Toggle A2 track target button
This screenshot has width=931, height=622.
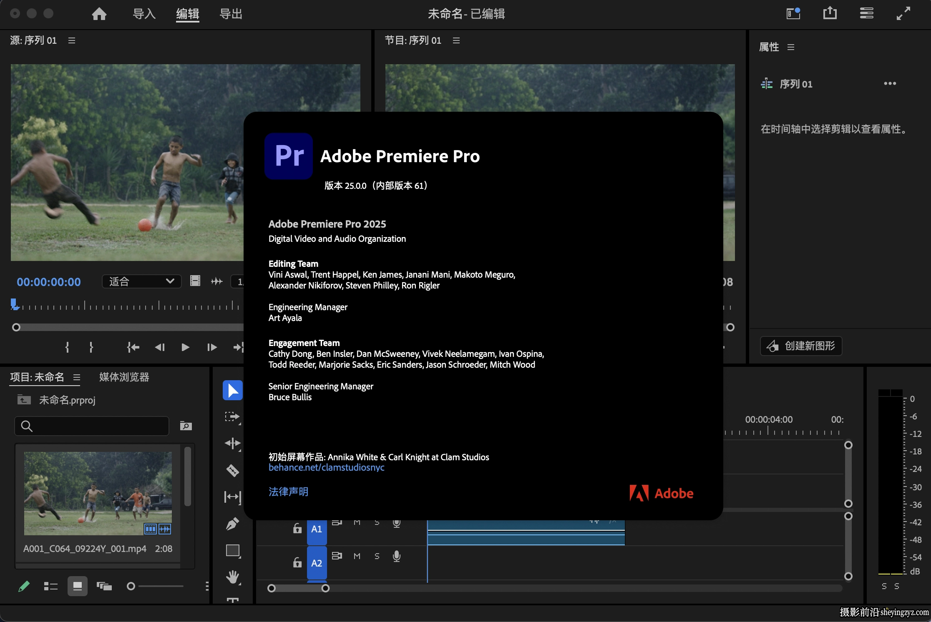pyautogui.click(x=317, y=563)
